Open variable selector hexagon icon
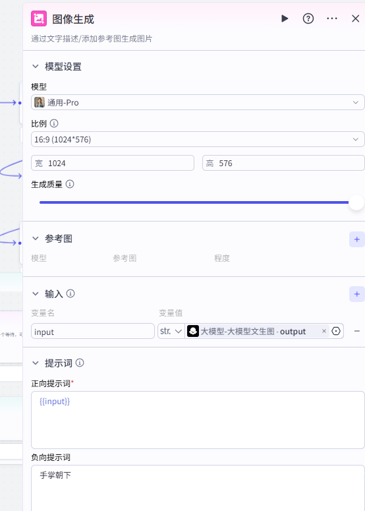The image size is (365, 511). (336, 331)
